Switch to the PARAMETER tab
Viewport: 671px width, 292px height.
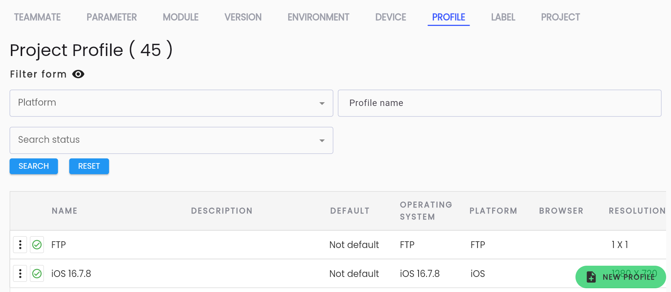[x=112, y=17]
